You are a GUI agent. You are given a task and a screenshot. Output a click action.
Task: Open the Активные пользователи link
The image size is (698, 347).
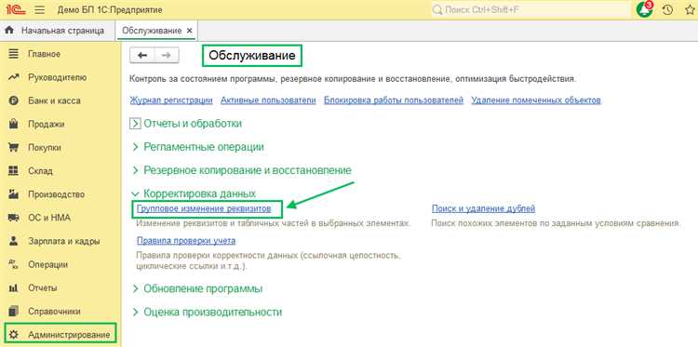tap(268, 100)
